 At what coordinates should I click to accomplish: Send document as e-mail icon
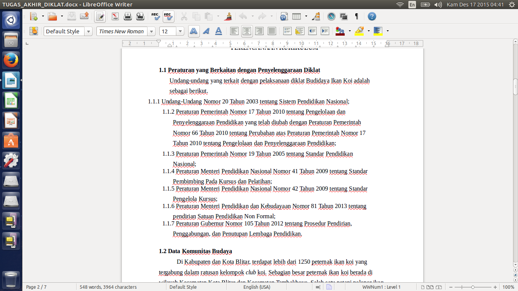[x=84, y=16]
